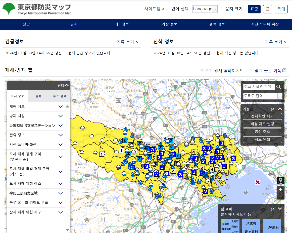Open the 사이트맵 link
Image resolution: width=292 pixels, height=233 pixels.
154,9
